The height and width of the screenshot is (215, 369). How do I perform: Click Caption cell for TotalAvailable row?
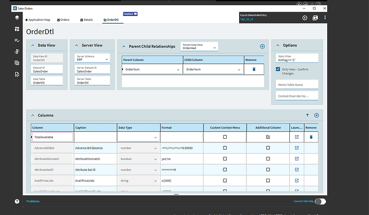[95, 137]
